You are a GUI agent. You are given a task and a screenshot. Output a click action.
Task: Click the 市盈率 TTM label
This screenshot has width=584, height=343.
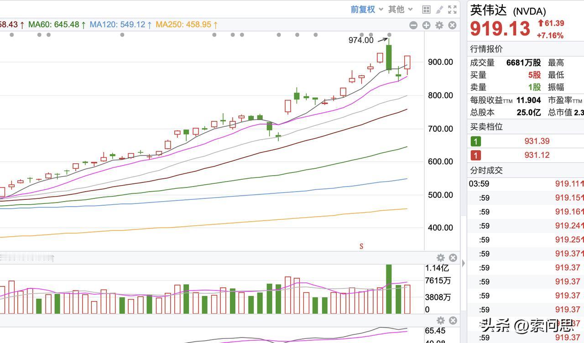point(565,100)
